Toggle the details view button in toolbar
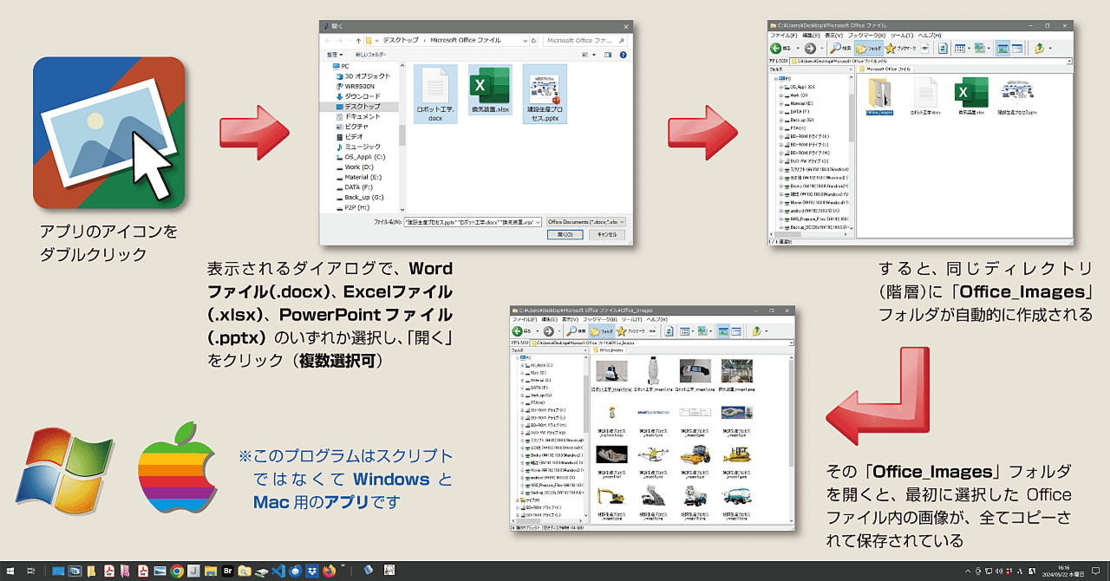 [x=1017, y=48]
